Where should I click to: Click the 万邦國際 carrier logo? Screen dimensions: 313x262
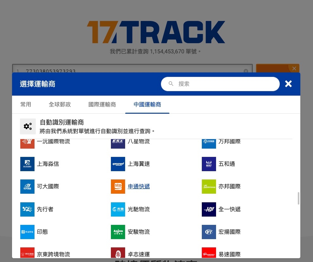209,144
